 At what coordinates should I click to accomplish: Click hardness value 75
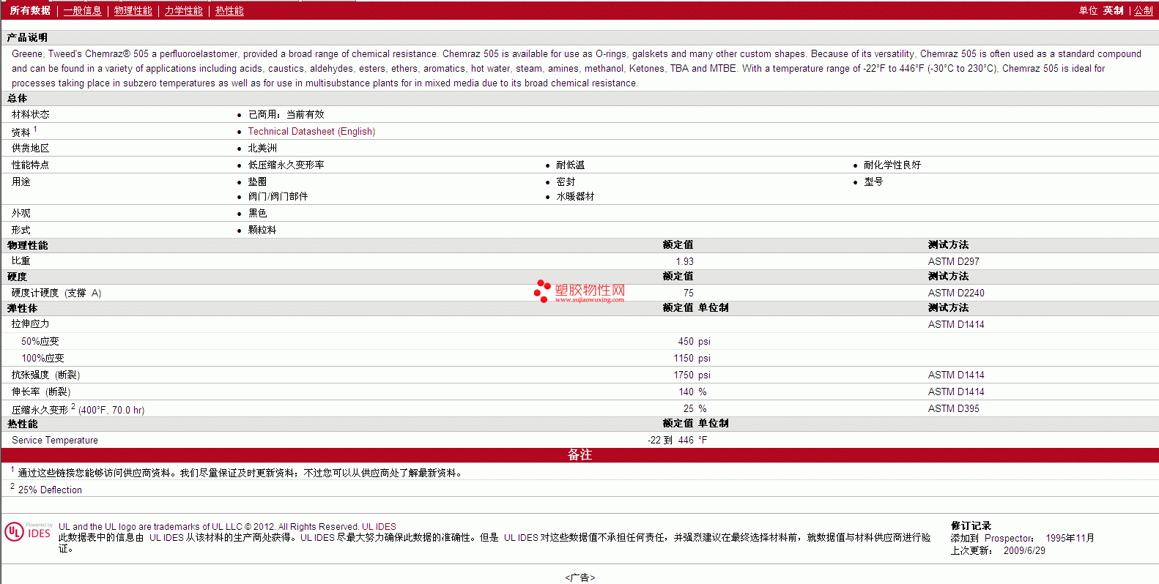688,293
